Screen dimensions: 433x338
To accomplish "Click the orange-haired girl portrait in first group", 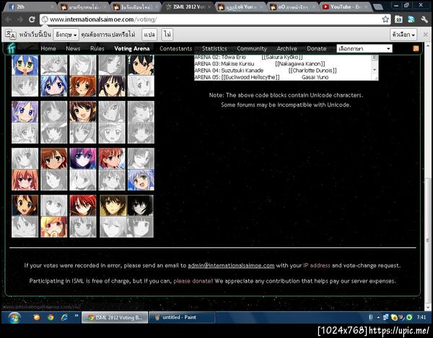I will pos(83,86).
